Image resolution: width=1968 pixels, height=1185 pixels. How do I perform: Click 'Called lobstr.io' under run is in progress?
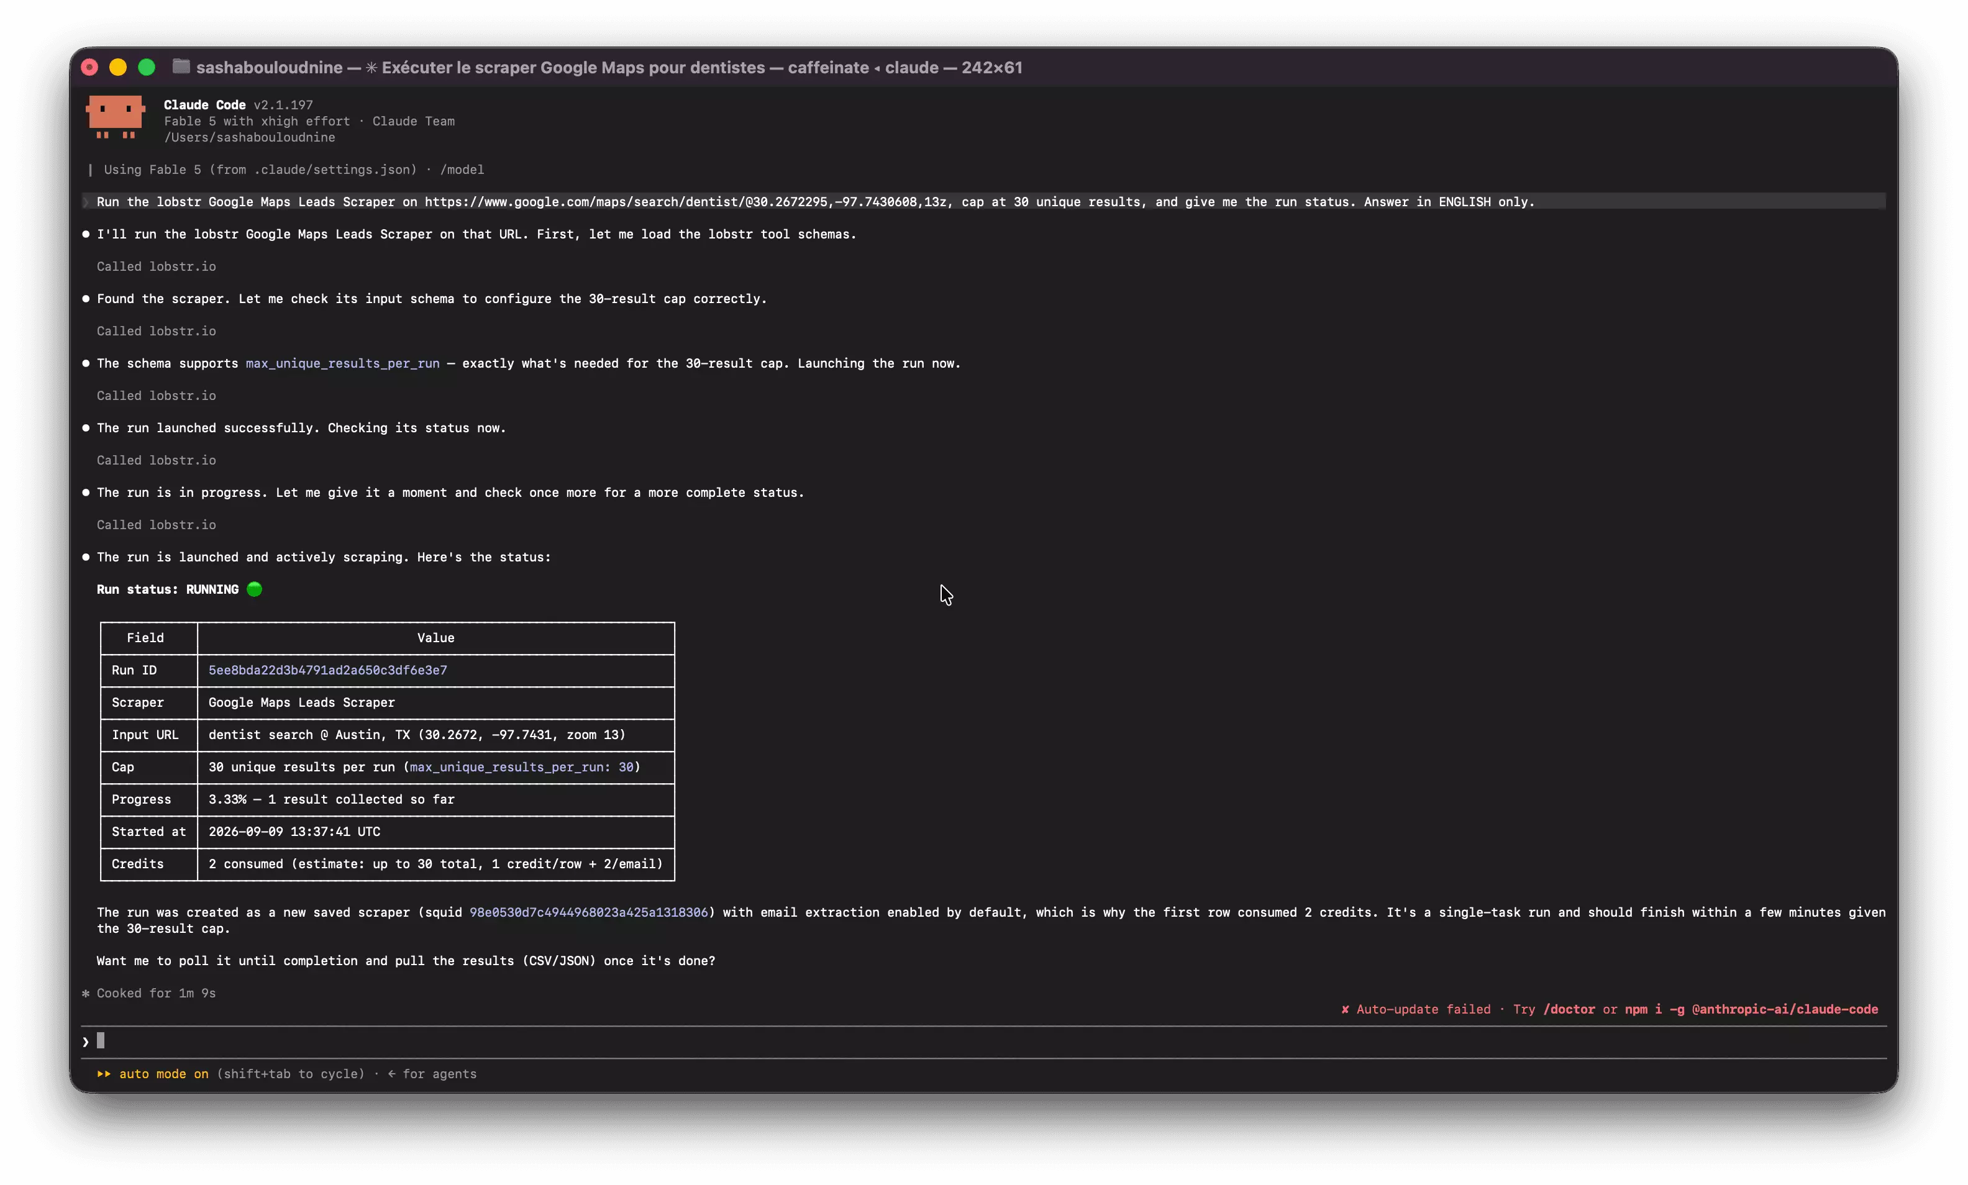click(x=157, y=525)
